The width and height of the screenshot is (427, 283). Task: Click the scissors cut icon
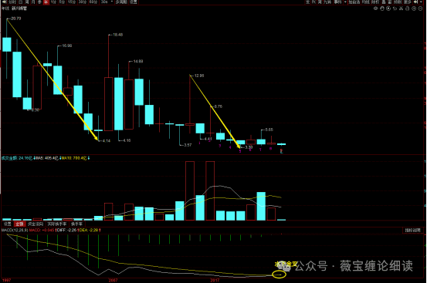401,8
